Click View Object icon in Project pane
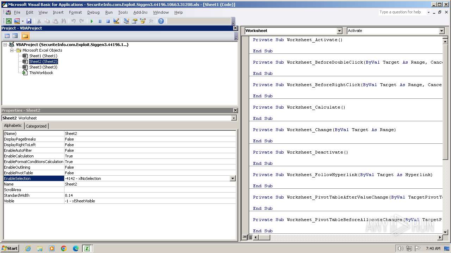This screenshot has height=253, width=451. pyautogui.click(x=15, y=36)
